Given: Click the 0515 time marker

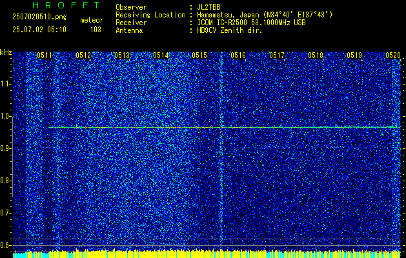Looking at the screenshot, I should [199, 55].
